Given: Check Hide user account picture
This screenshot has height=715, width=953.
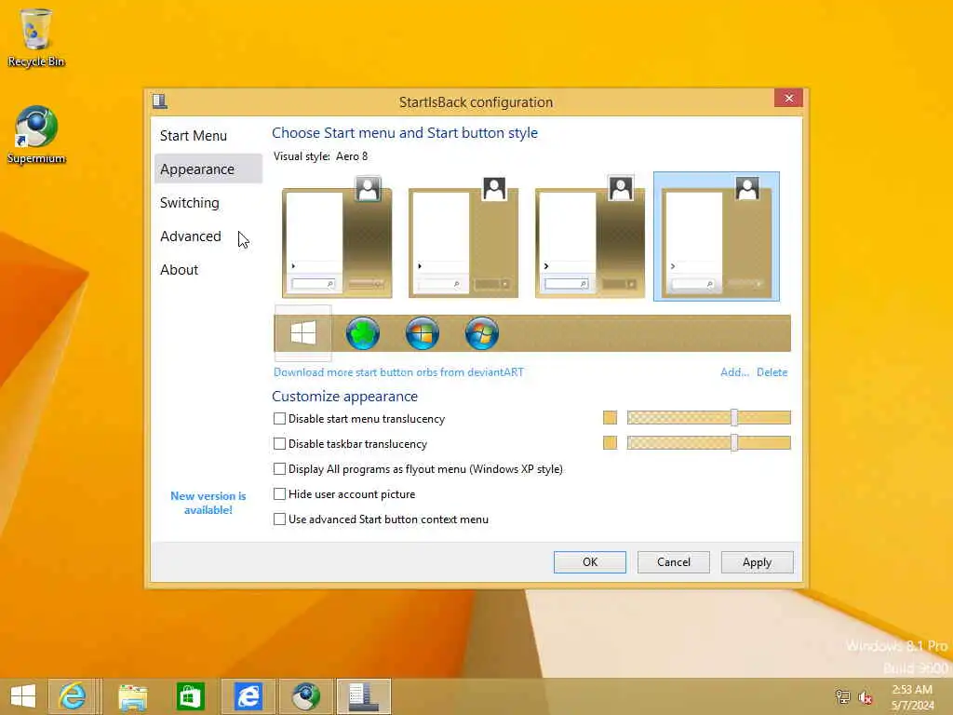Looking at the screenshot, I should coord(279,493).
